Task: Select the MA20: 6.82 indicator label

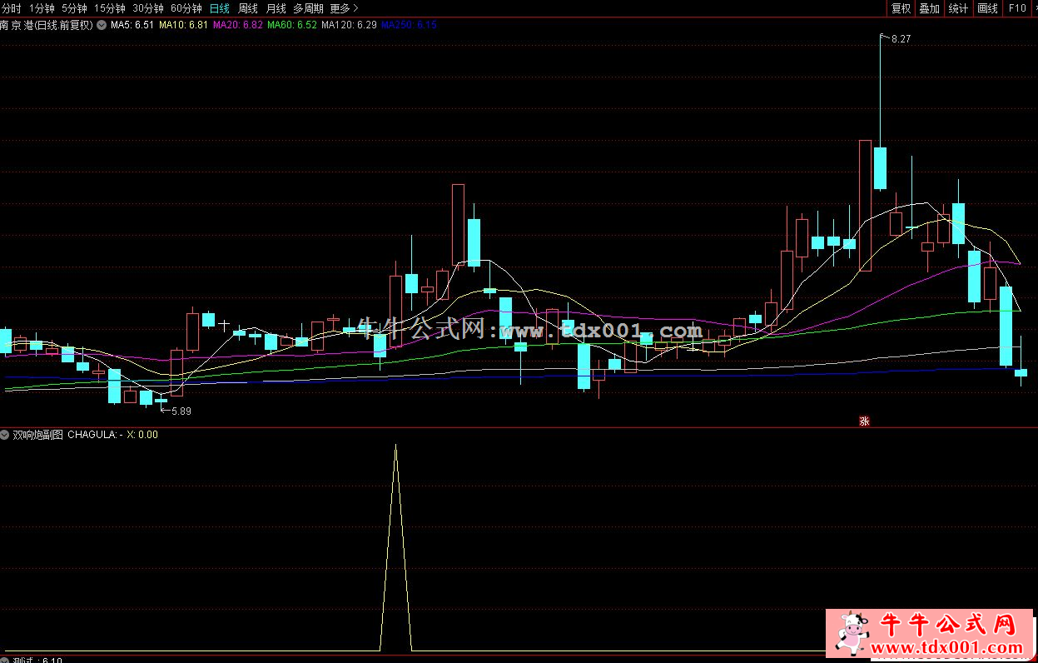Action: [x=238, y=25]
